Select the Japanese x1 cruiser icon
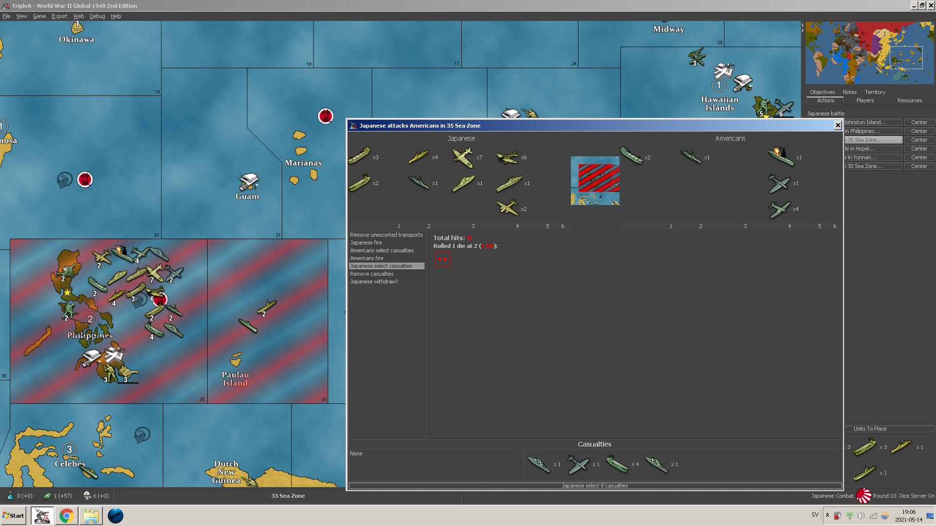The image size is (936, 526). (x=464, y=184)
